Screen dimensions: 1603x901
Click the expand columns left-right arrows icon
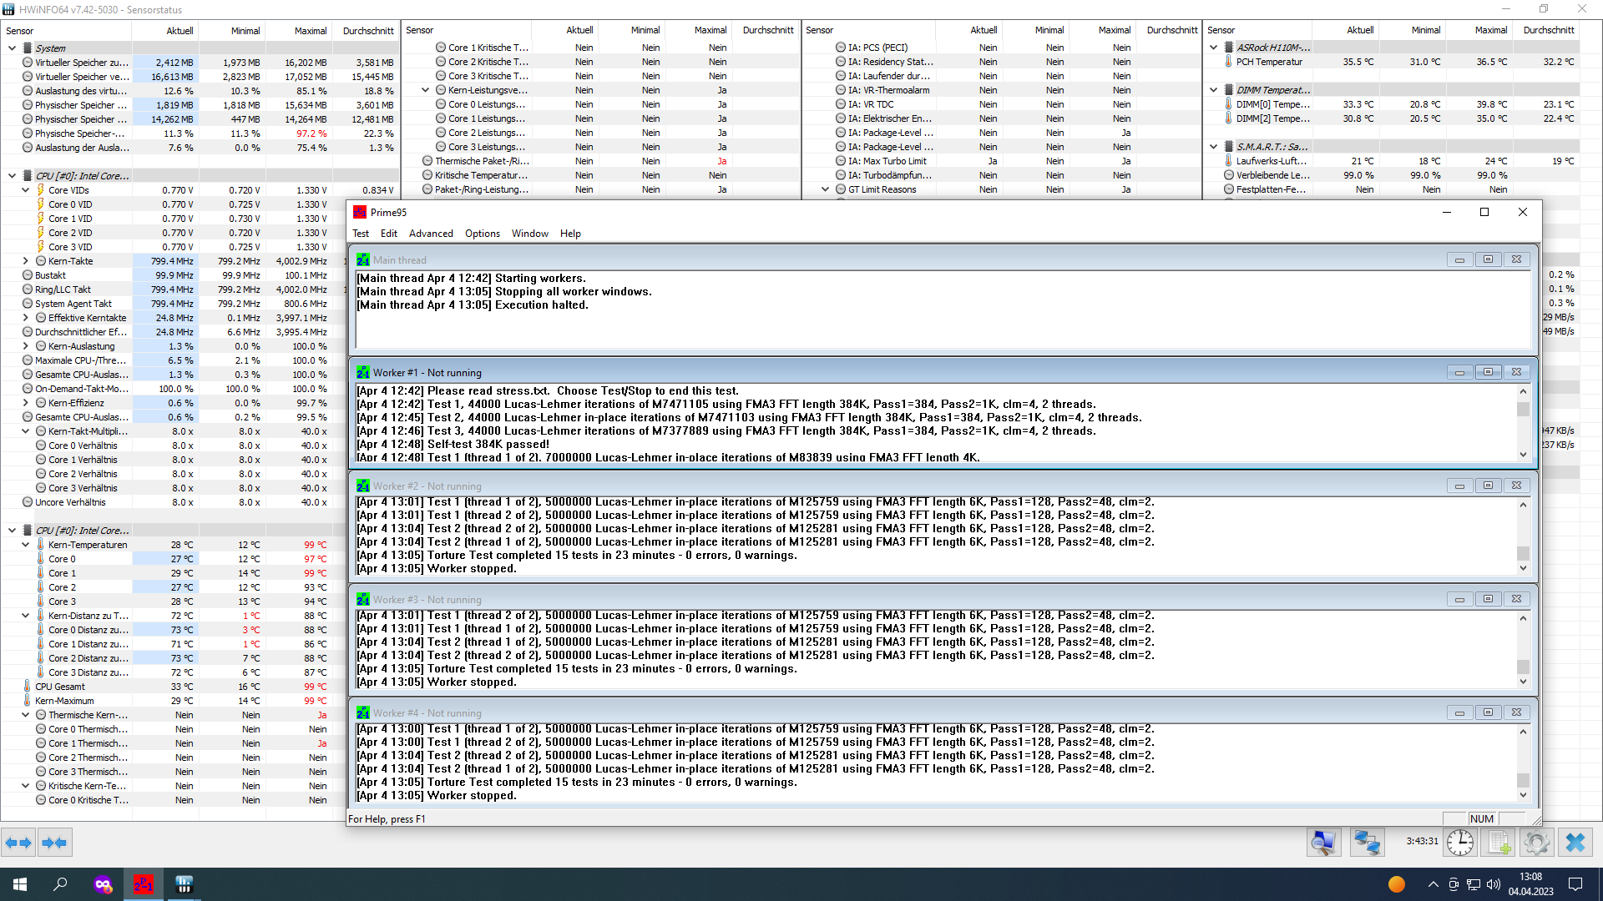[18, 843]
